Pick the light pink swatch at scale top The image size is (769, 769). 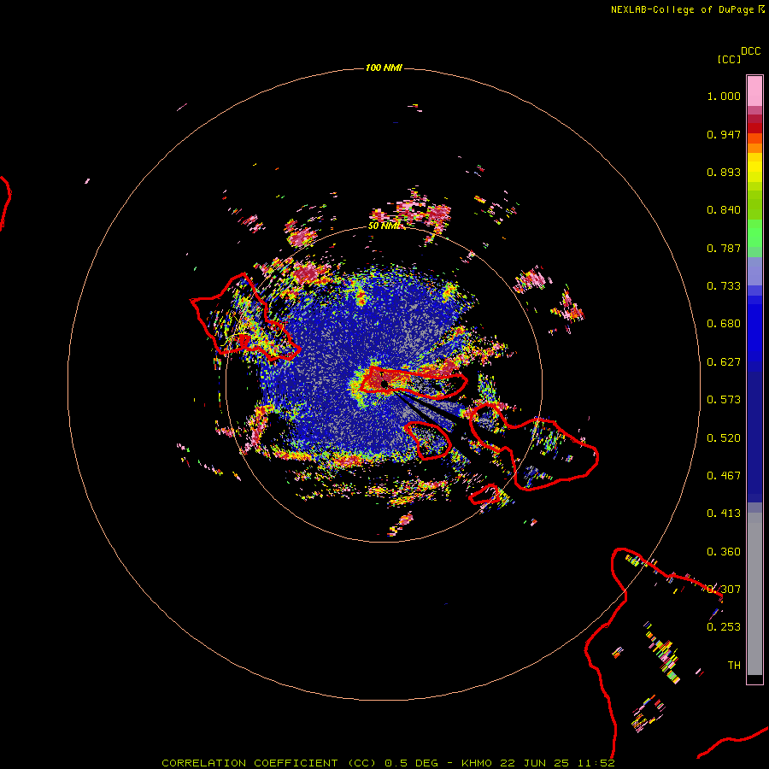pyautogui.click(x=754, y=91)
